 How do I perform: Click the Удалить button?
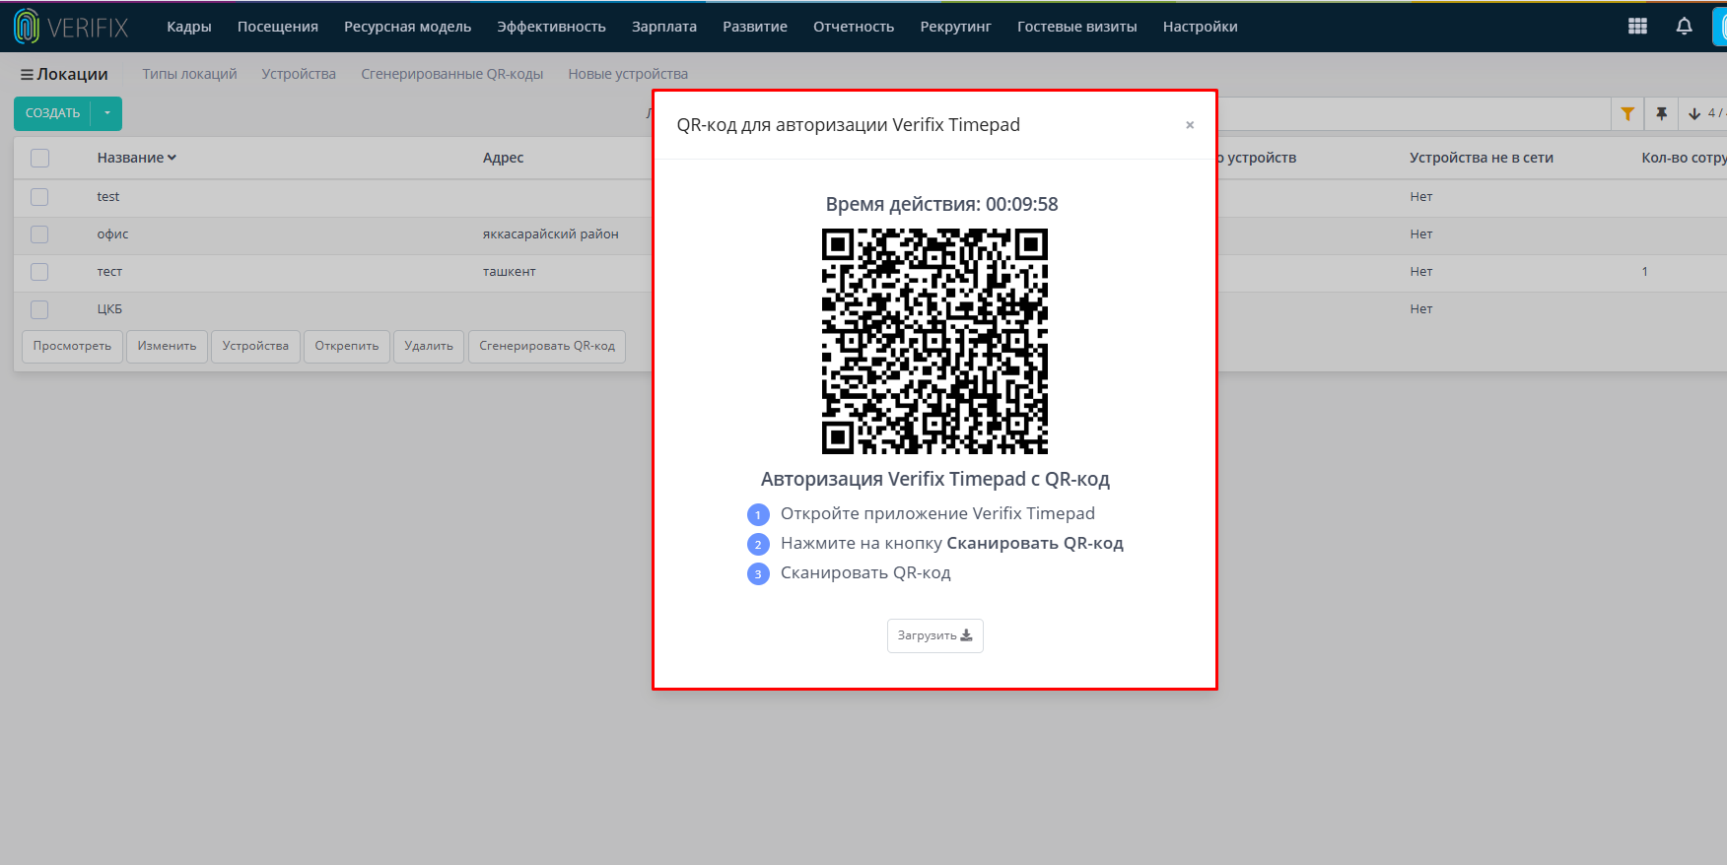pos(429,346)
